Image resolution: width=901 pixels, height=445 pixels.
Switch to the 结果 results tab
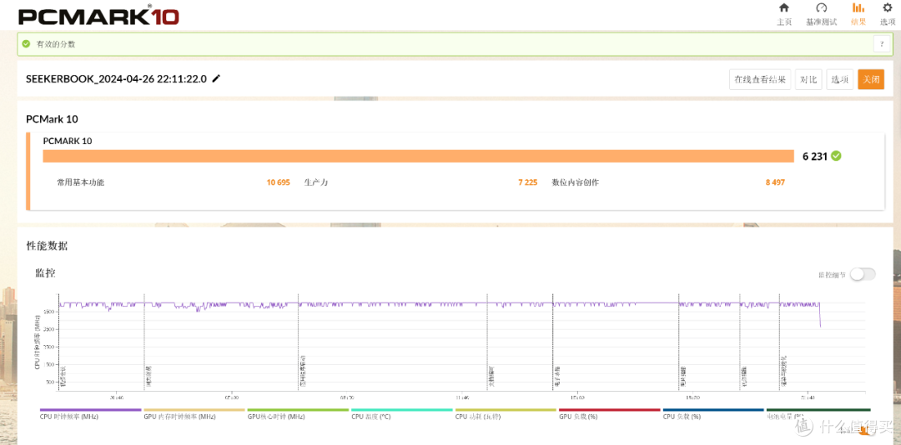858,14
